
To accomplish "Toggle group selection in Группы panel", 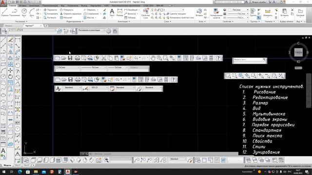I will point(259,17).
